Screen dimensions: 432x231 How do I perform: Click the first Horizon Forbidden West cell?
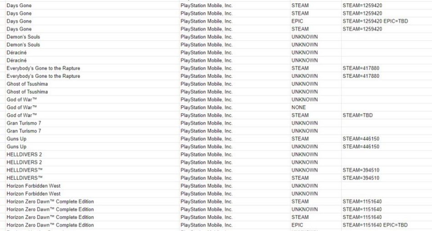(92, 186)
